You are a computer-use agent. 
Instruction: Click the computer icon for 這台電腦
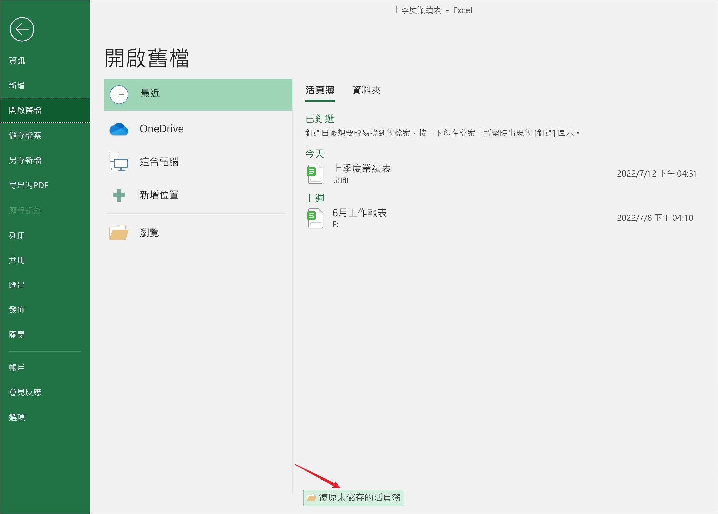(119, 162)
